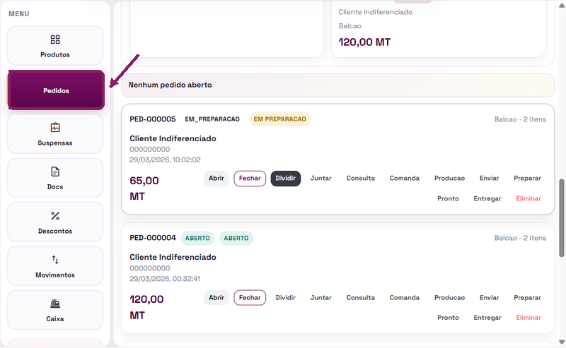Click Consulta on order PED-000004
The image size is (566, 348).
pyautogui.click(x=361, y=298)
